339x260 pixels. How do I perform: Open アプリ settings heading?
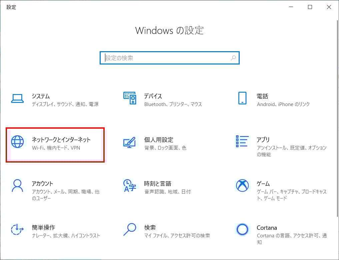pyautogui.click(x=263, y=140)
